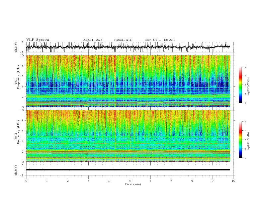The image size is (263, 203).
Task: Click ch.1 frequency-axis tick label "4"
Action: coord(24,87)
